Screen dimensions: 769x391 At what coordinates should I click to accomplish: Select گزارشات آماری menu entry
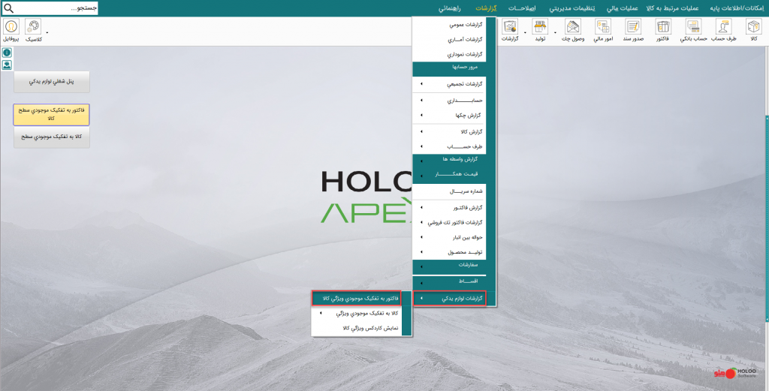pos(449,39)
